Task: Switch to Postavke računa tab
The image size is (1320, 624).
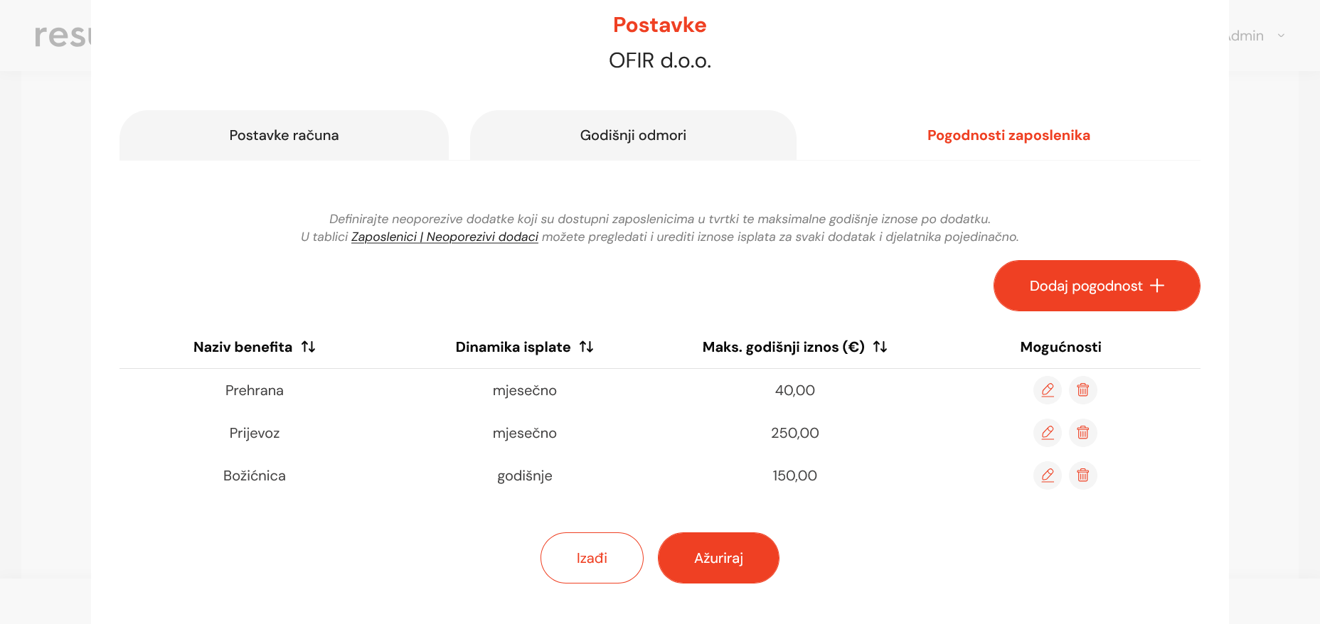Action: [284, 135]
